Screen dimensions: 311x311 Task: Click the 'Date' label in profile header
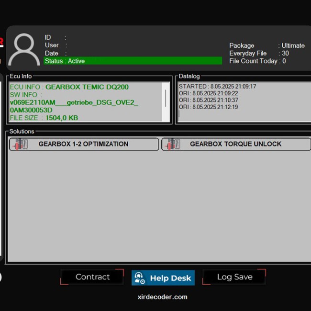[51, 53]
